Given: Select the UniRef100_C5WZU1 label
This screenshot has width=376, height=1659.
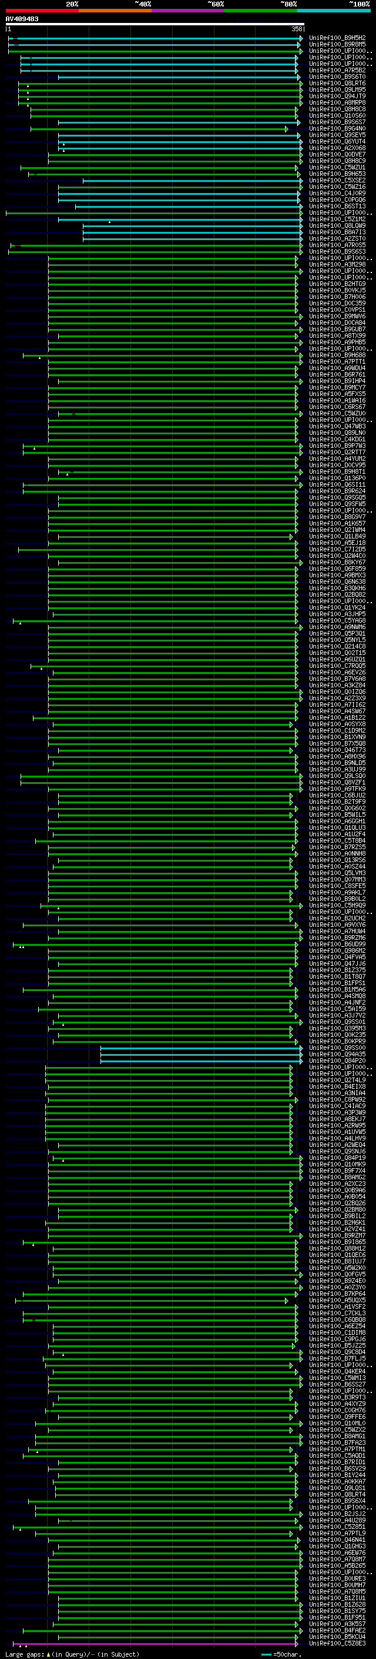Looking at the screenshot, I should point(337,168).
